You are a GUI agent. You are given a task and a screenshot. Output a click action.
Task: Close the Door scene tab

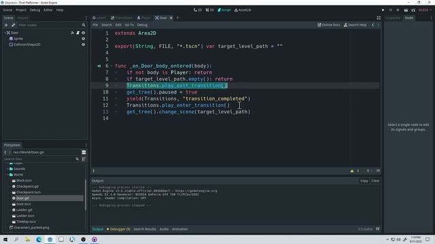[x=171, y=18]
